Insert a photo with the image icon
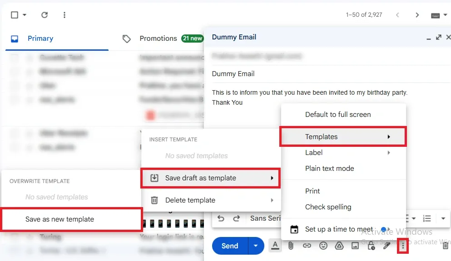The height and width of the screenshot is (261, 451). (x=355, y=246)
